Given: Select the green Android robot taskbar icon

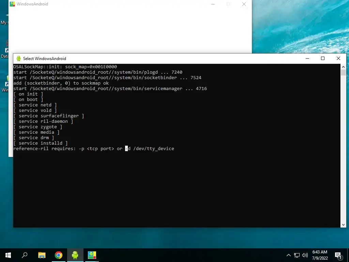Looking at the screenshot, I should (x=75, y=255).
